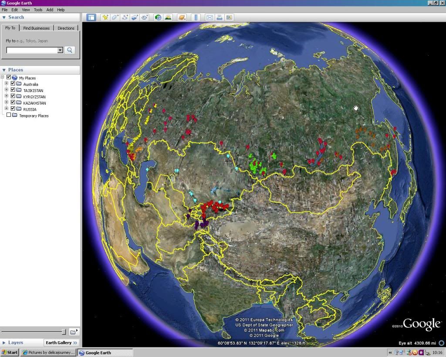
Task: Show the ruler tool
Action: tap(196, 17)
